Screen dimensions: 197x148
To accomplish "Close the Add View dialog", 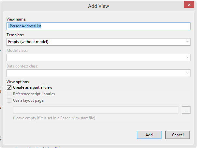I will (188, 6).
